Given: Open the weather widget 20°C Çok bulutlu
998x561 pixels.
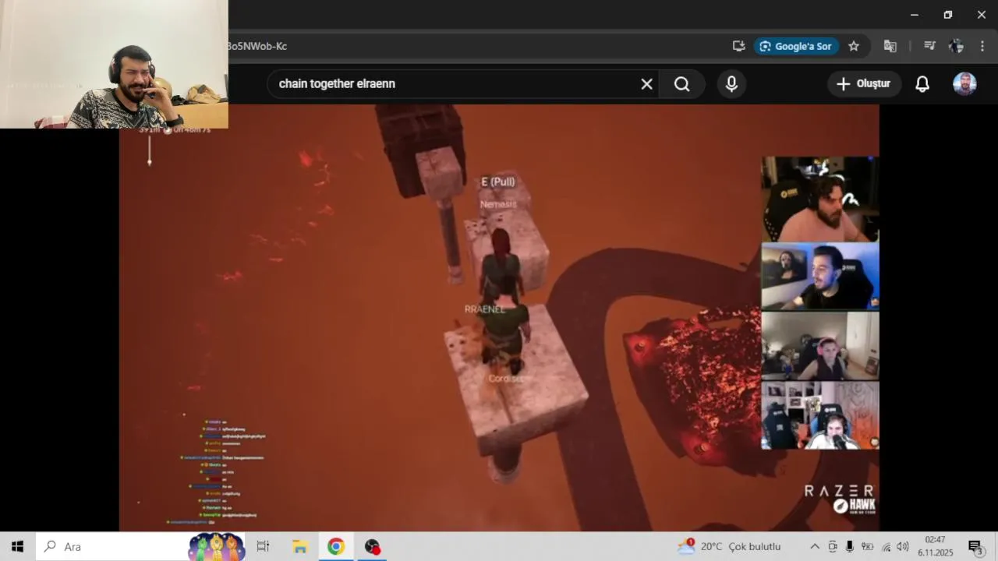Looking at the screenshot, I should click(729, 546).
